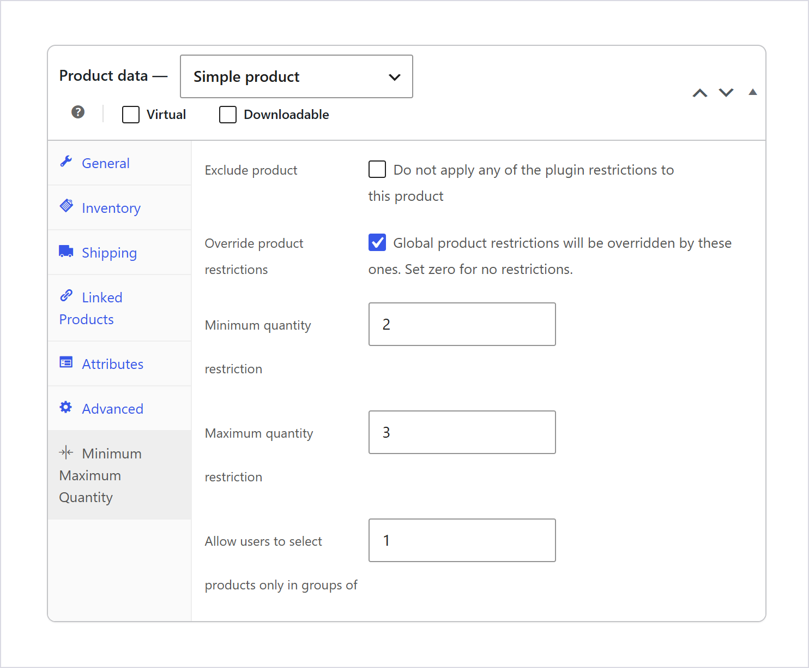Click the General wrench icon

click(x=66, y=161)
